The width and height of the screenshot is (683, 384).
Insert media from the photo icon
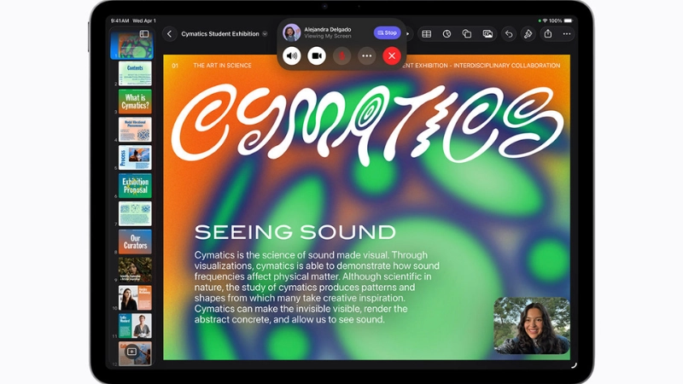coord(487,34)
